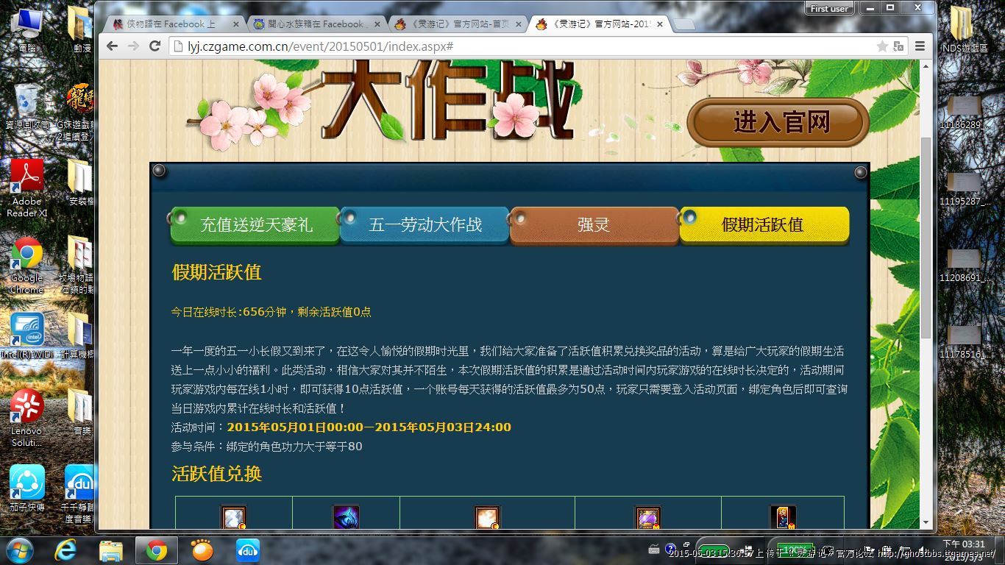Click the browser reload button
Viewport: 1005px width, 565px height.
(155, 46)
